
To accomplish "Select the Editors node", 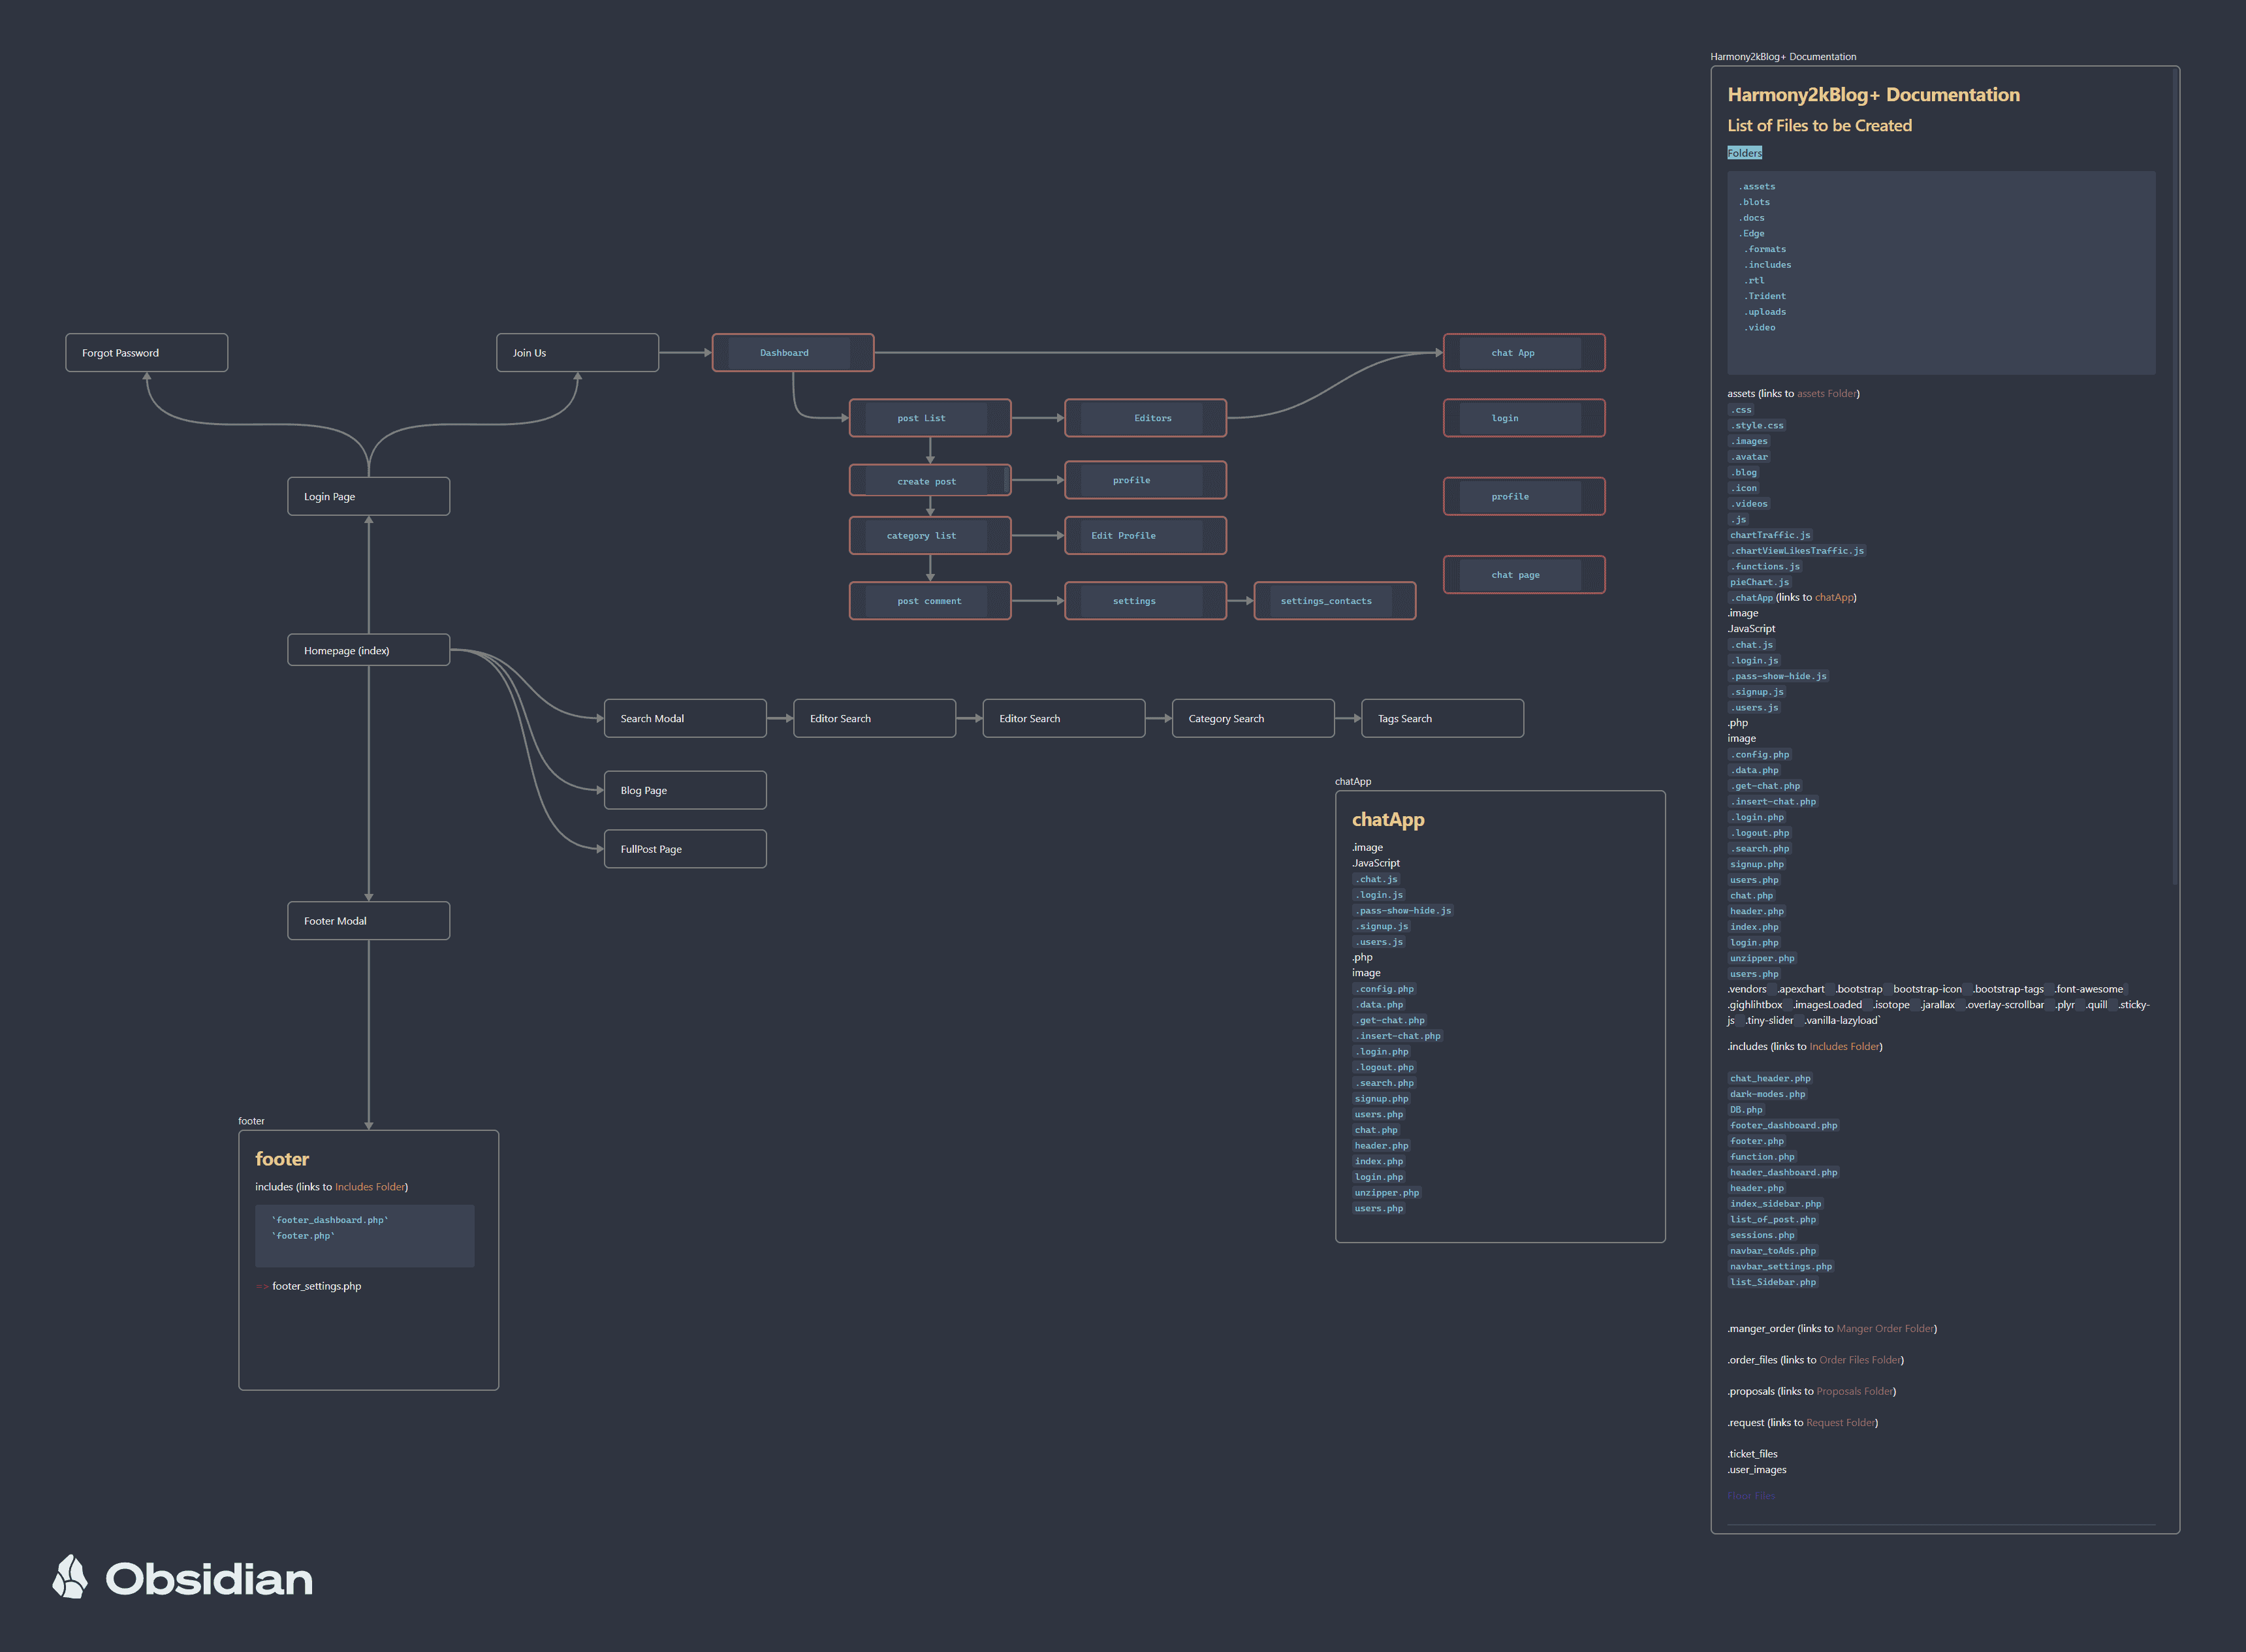I will (1146, 418).
